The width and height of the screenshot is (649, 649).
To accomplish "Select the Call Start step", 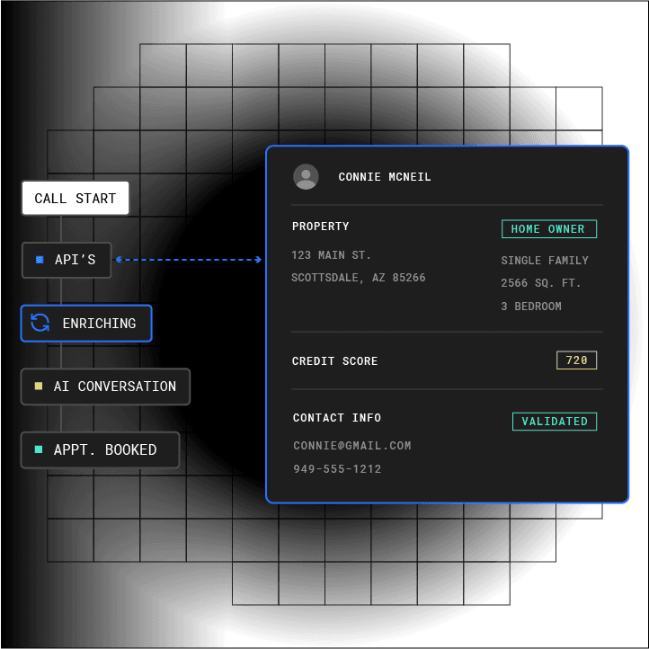I will tap(76, 199).
